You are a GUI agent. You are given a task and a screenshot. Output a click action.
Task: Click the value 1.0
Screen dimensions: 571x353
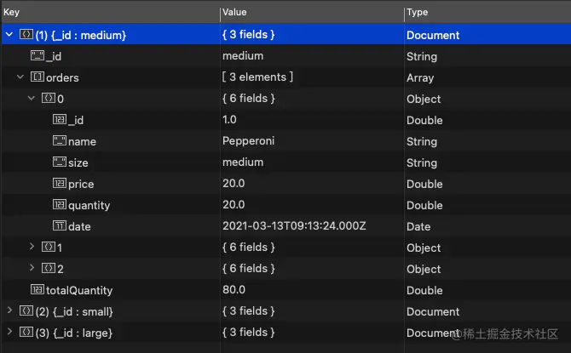pyautogui.click(x=229, y=120)
